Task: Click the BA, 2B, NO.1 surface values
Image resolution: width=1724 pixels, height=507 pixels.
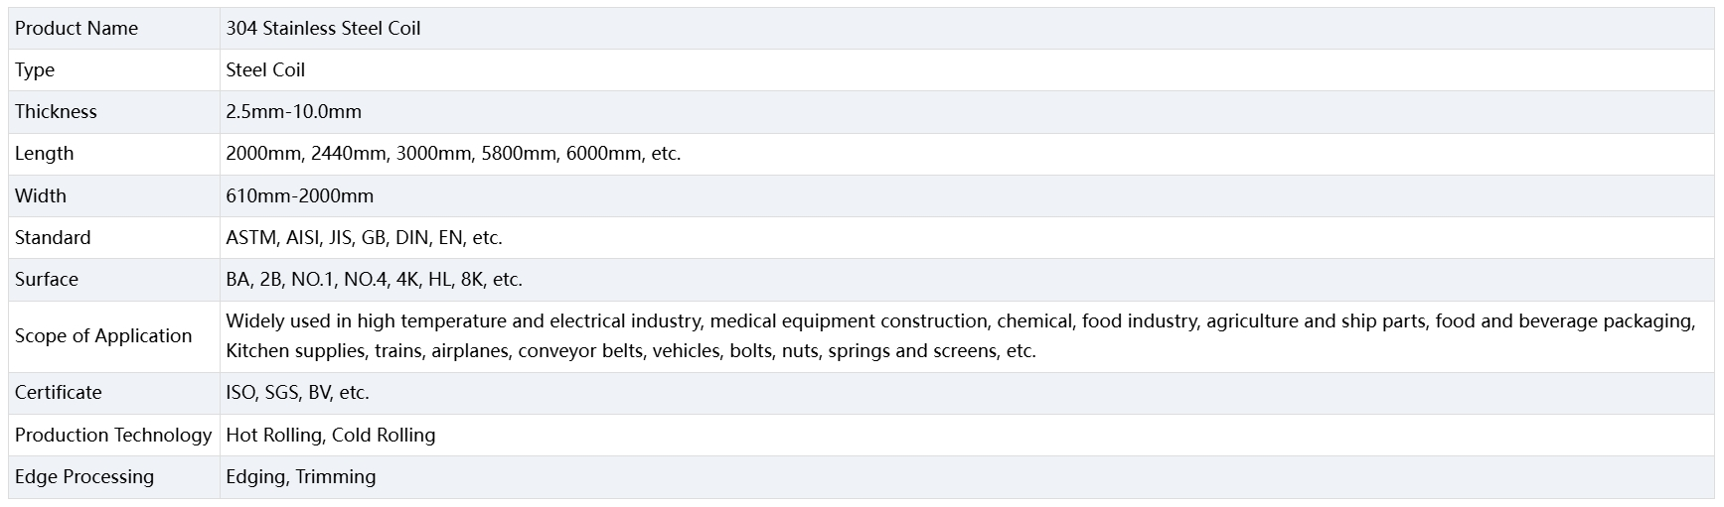Action: [x=374, y=280]
